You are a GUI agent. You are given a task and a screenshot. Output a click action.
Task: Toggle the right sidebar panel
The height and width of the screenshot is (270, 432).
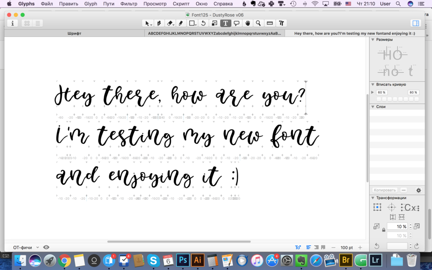pyautogui.click(x=416, y=23)
